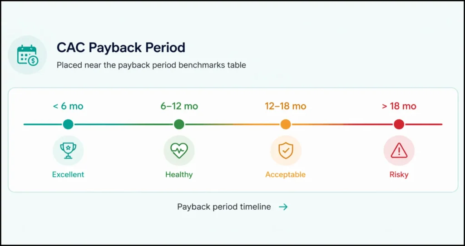Click the Acceptable label text

tap(286, 175)
